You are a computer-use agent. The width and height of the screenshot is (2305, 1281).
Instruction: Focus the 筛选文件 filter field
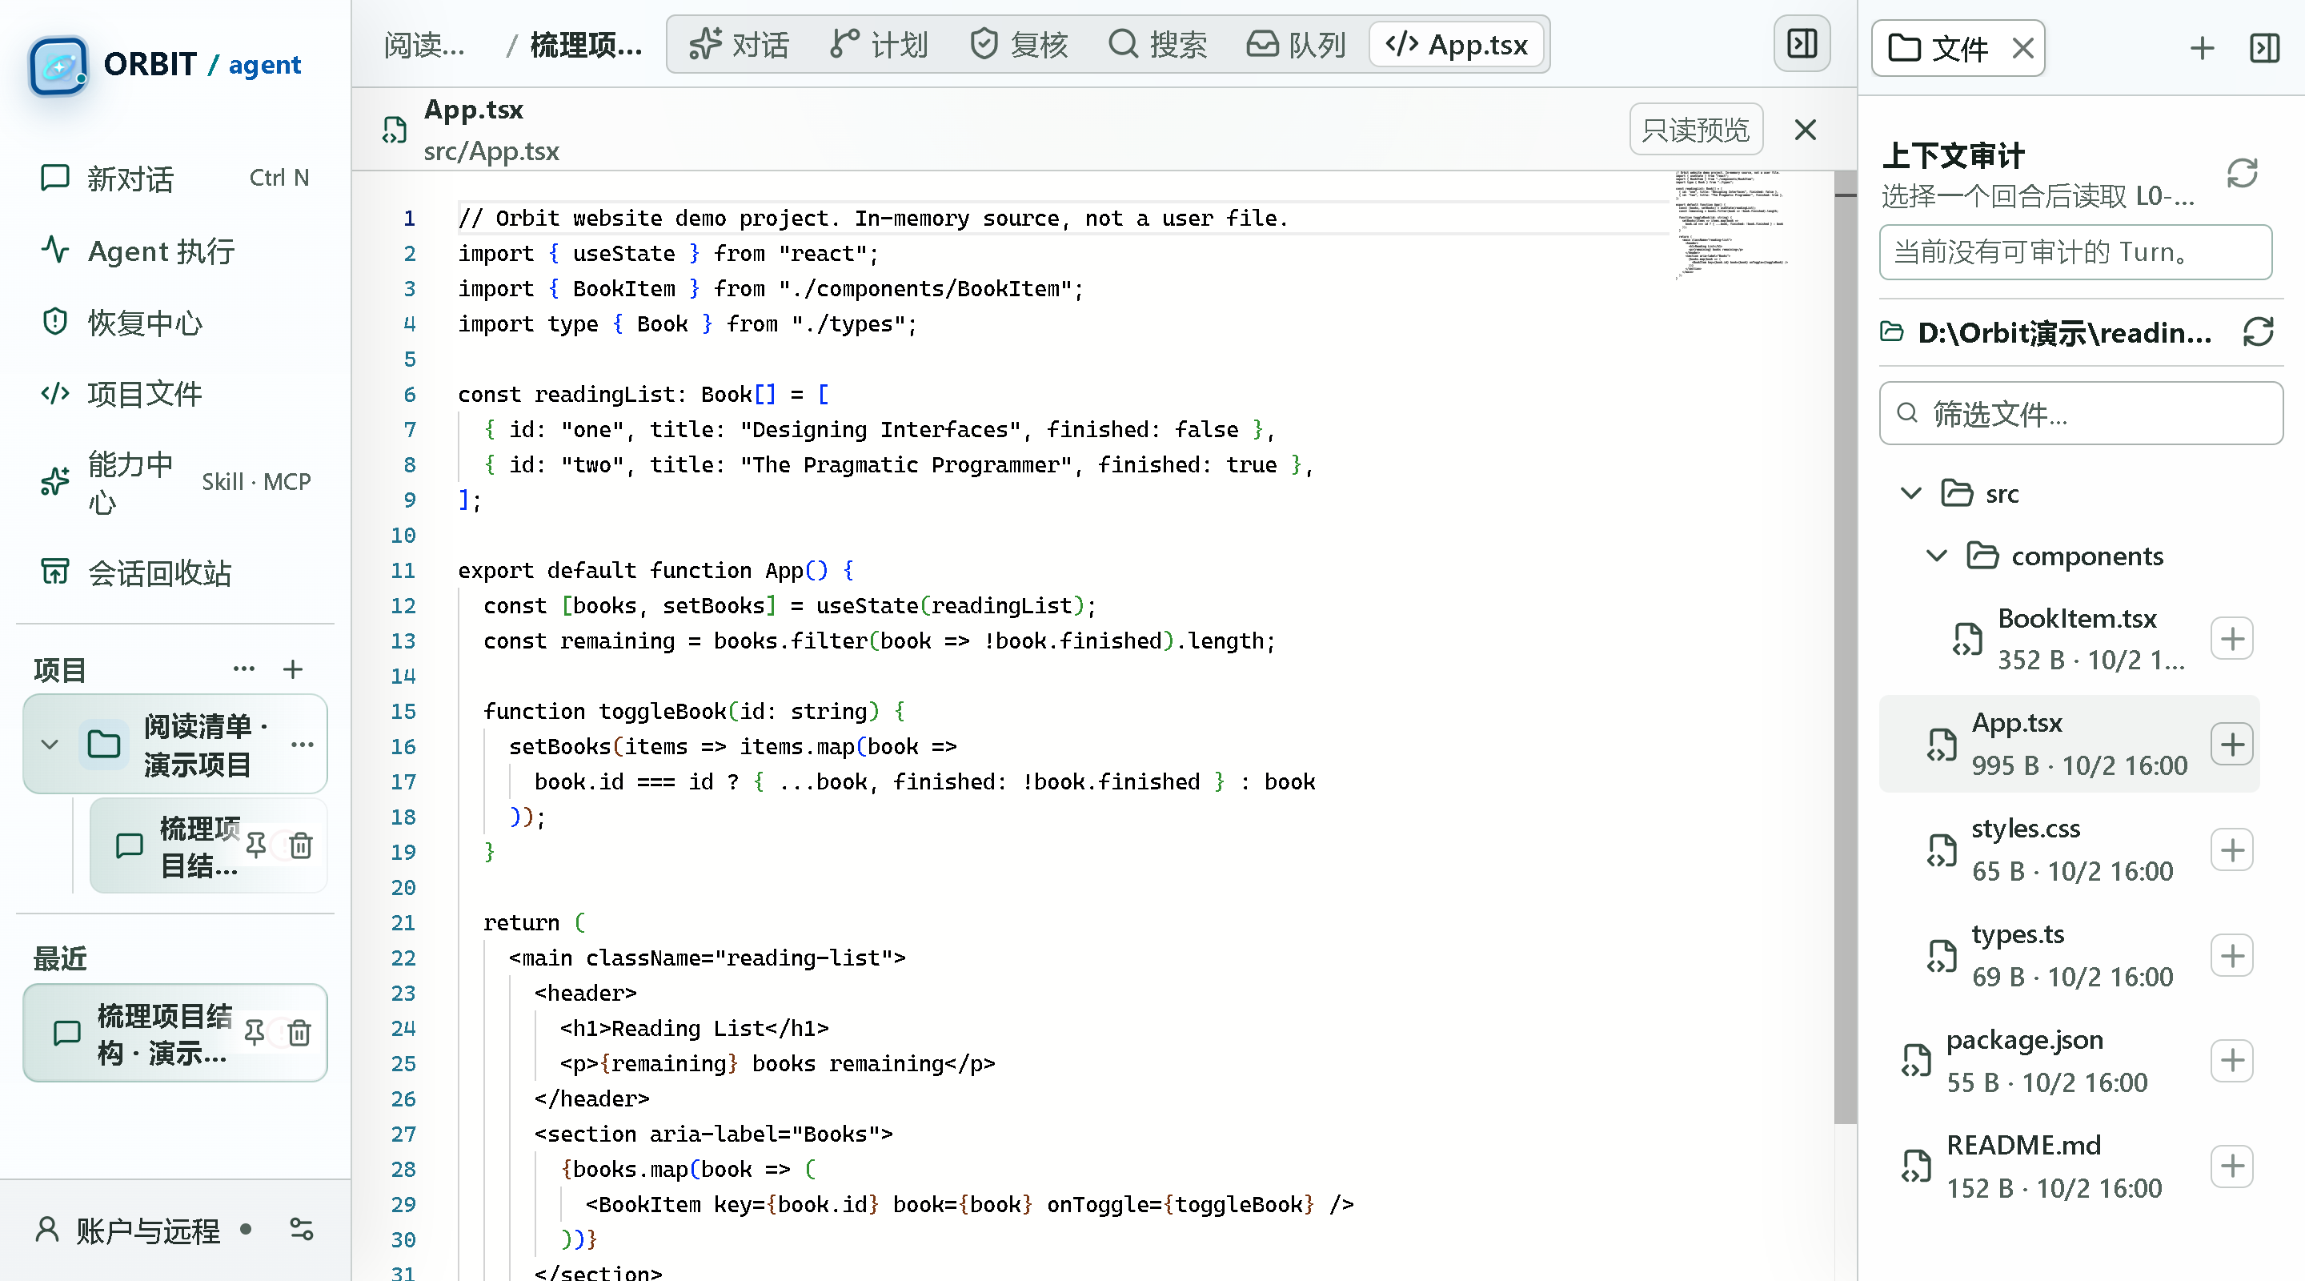tap(2081, 414)
